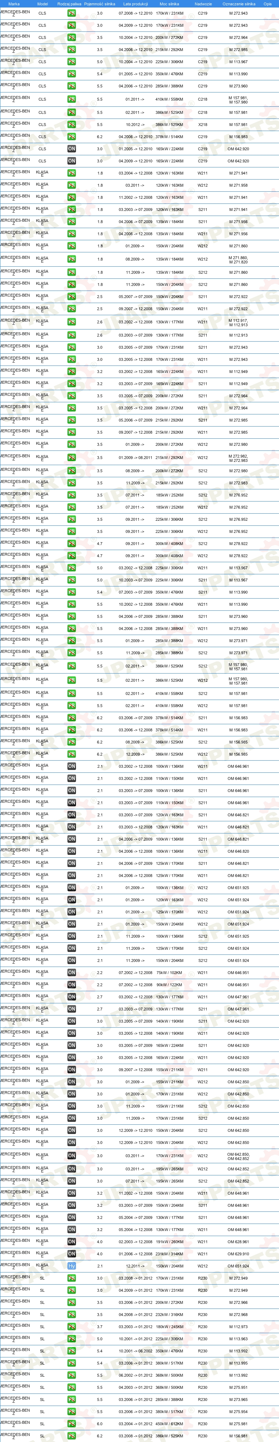Screen dimensions: 279x1442
Task: Select engine code M 113.995
Action: pyautogui.click(x=239, y=1363)
